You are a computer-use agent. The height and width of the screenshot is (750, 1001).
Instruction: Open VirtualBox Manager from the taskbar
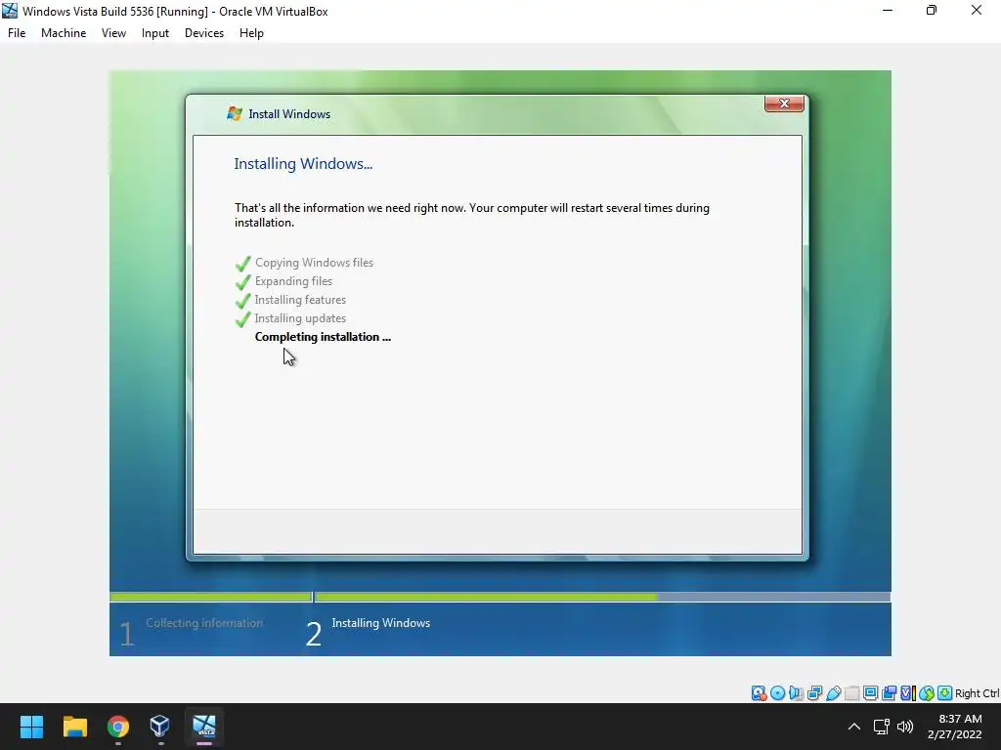[x=159, y=727]
